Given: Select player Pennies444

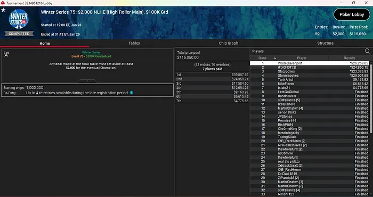Looking at the screenshot, I should 310,120.
